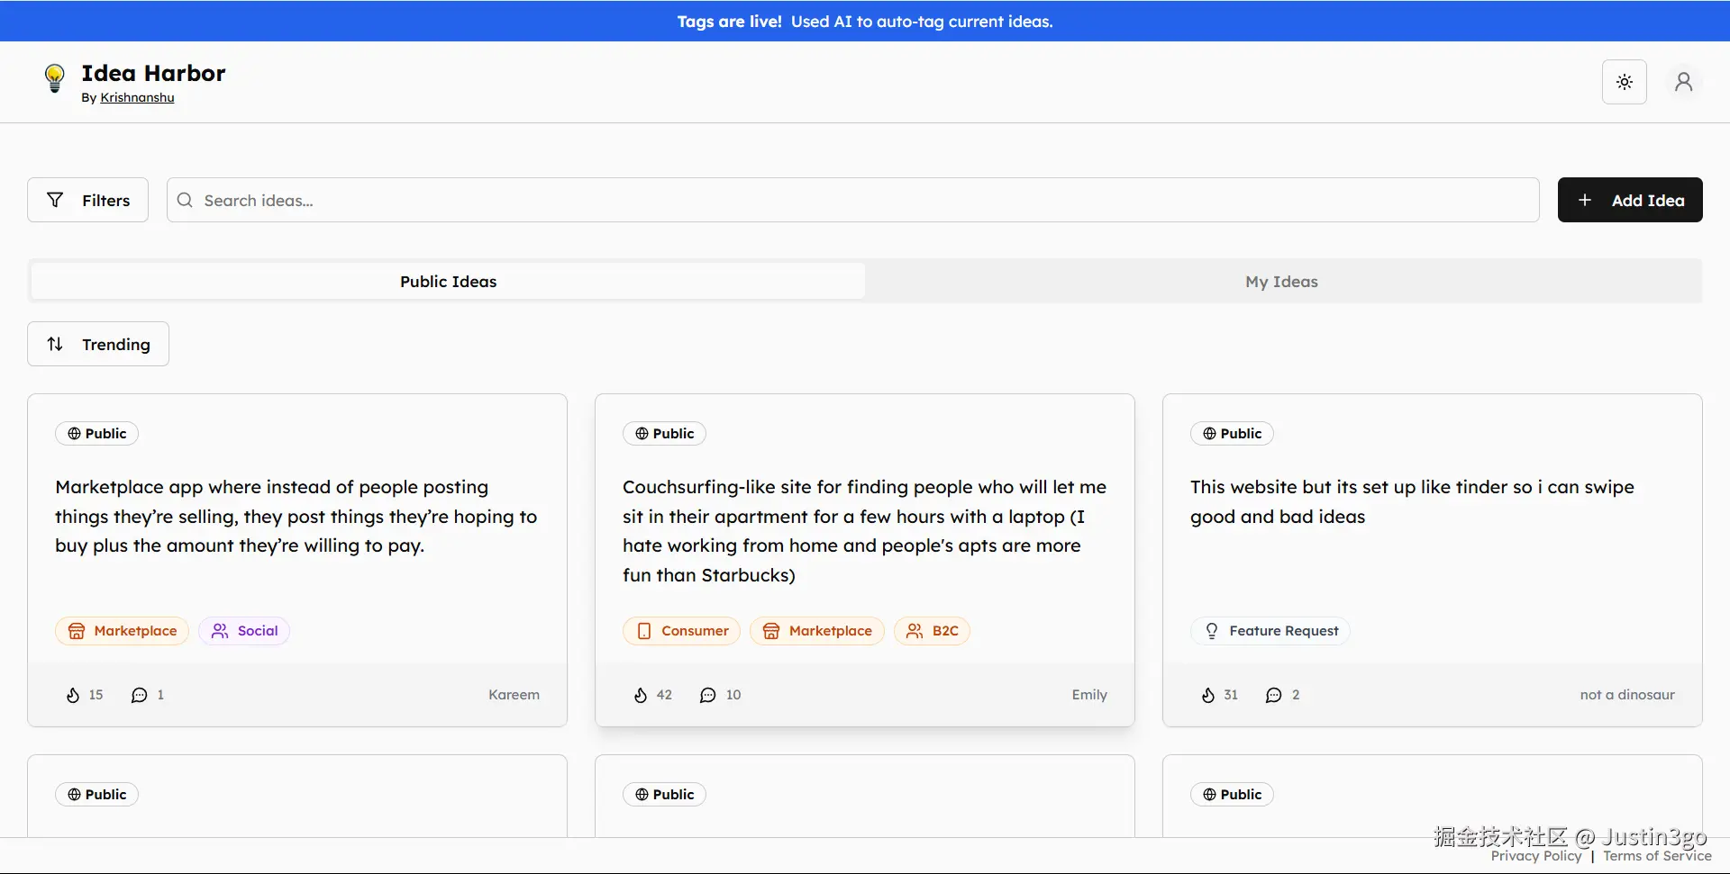Open comments on Kareem's idea
Viewport: 1730px width, 874px height.
(140, 695)
